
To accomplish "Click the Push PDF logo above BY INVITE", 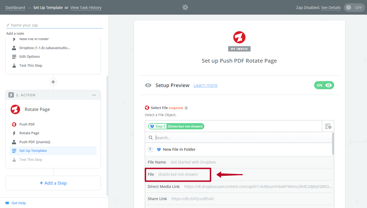I will [x=239, y=37].
